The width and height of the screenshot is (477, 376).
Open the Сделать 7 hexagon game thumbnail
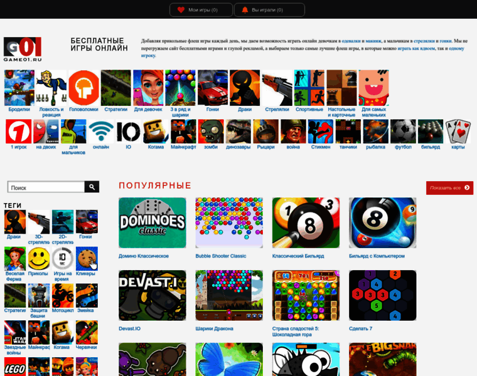coord(383,296)
